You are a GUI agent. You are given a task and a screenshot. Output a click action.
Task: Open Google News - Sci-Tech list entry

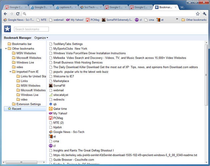pos(67,132)
